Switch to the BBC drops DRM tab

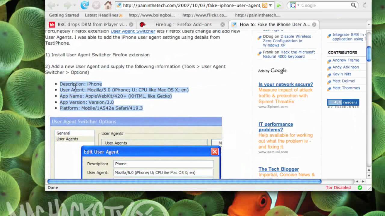tap(91, 25)
